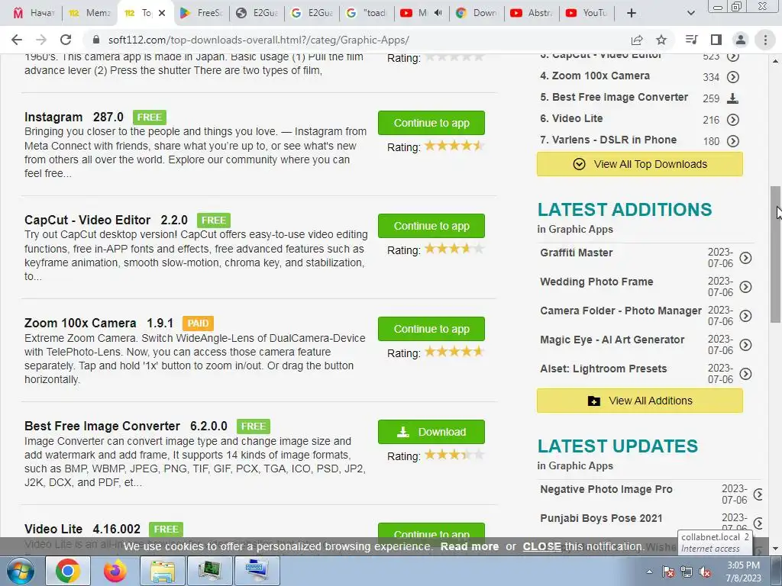782x586 pixels.
Task: Toggle the browser side panel icon
Action: click(716, 40)
